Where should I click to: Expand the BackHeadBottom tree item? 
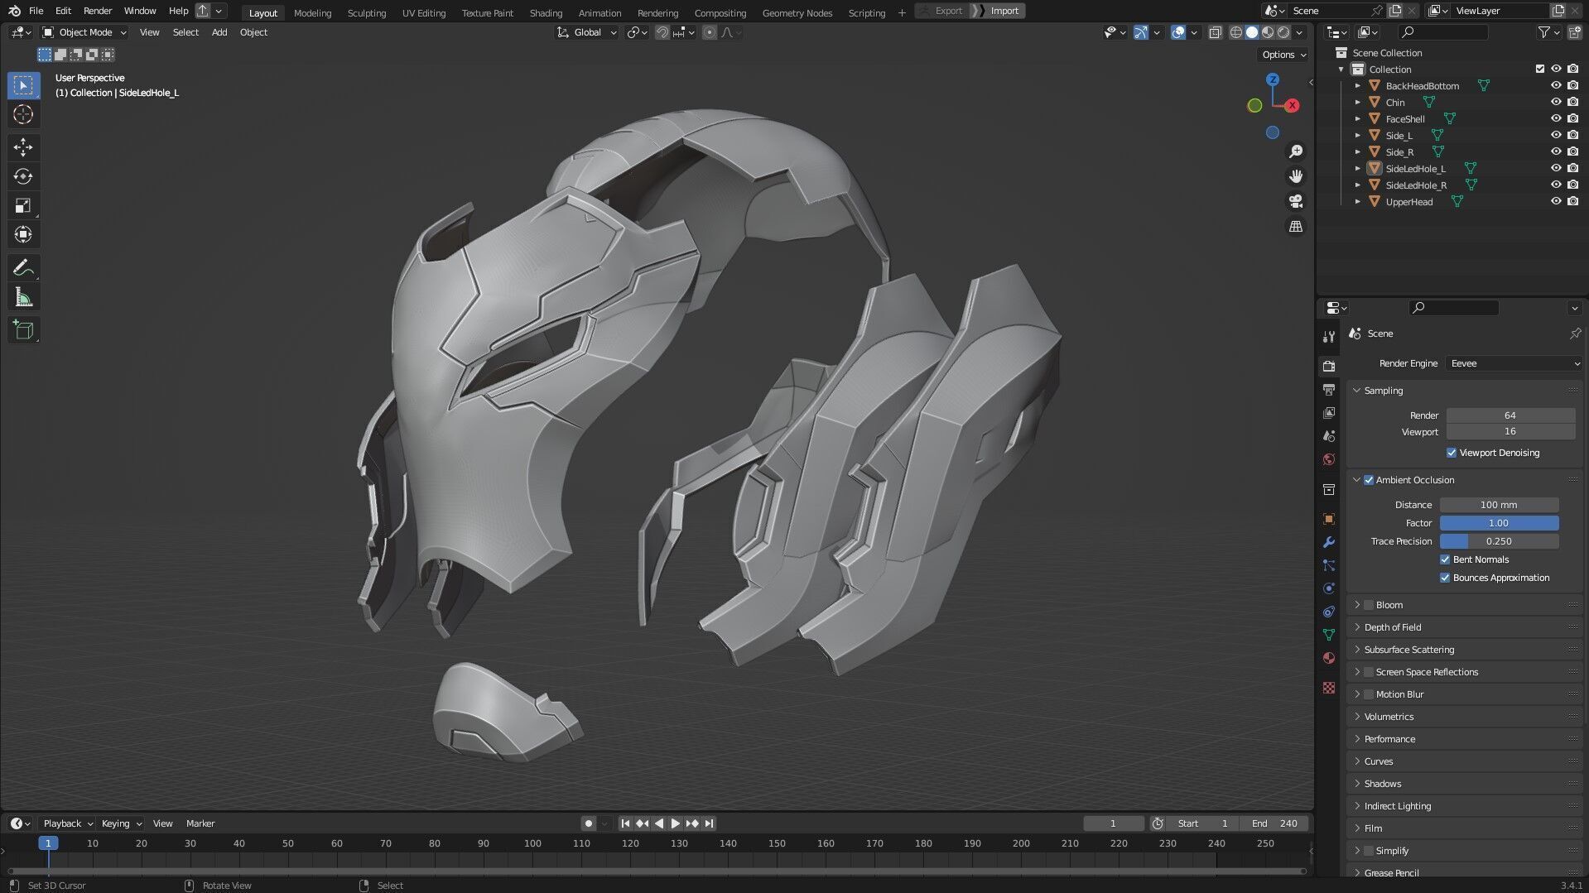pos(1357,86)
